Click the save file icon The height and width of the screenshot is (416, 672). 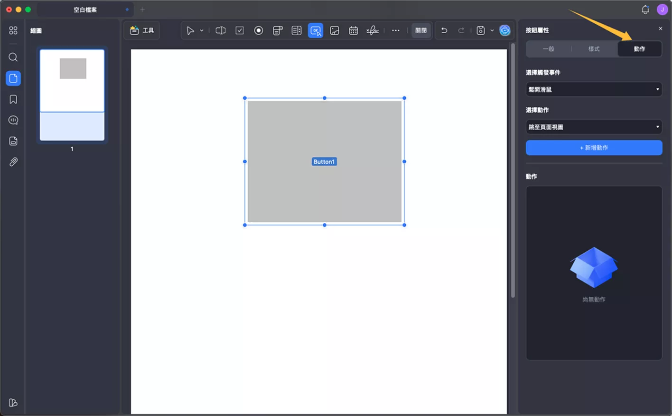pyautogui.click(x=481, y=30)
